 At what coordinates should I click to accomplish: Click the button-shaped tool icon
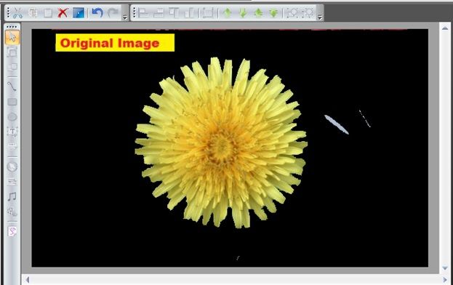coord(12,182)
